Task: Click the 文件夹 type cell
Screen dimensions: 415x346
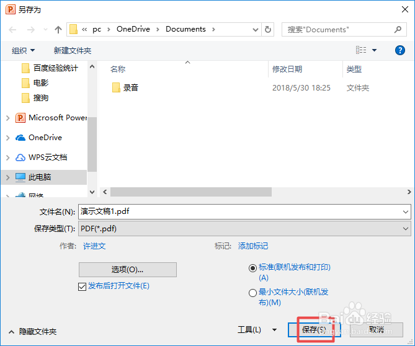Action: [x=358, y=87]
